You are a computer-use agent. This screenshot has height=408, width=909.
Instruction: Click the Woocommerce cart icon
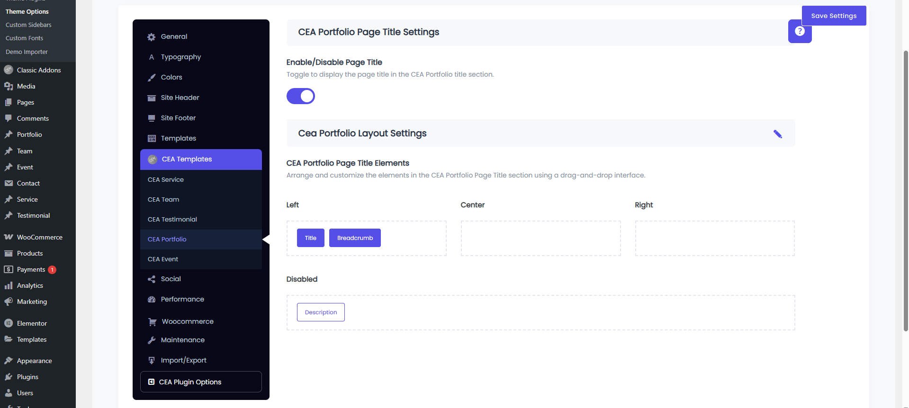point(153,322)
